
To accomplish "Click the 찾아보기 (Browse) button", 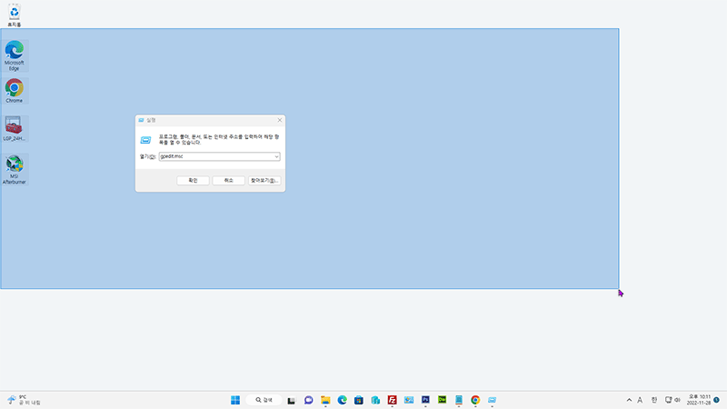I will pos(264,180).
